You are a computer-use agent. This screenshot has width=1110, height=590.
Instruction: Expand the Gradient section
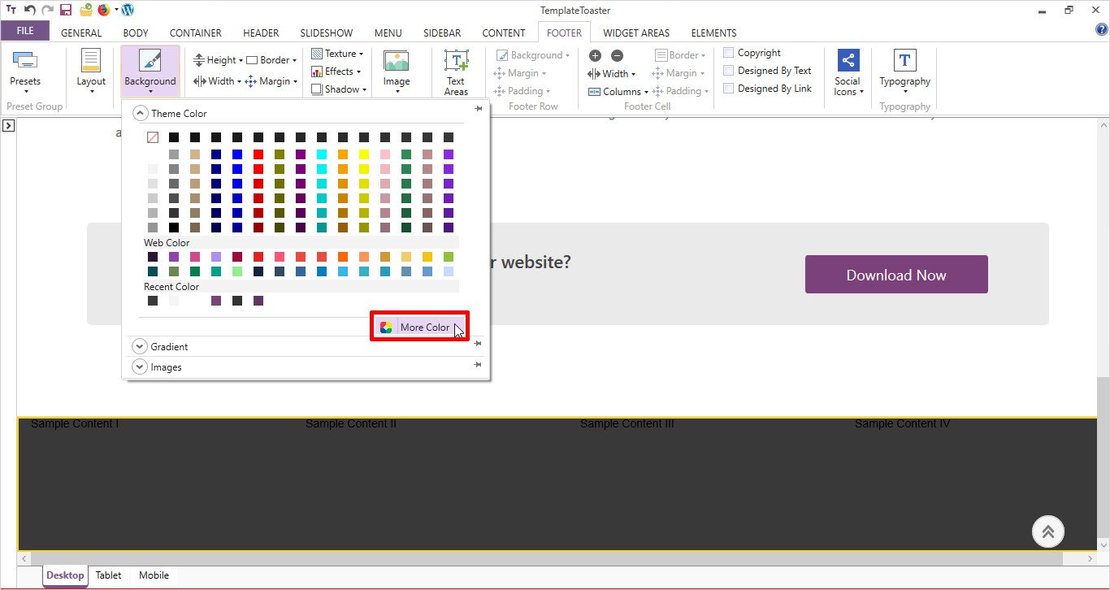click(x=140, y=346)
